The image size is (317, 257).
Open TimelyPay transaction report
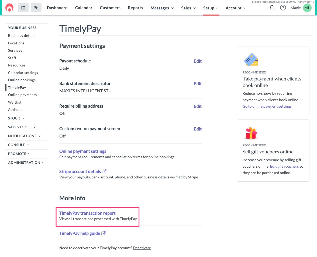(x=87, y=213)
